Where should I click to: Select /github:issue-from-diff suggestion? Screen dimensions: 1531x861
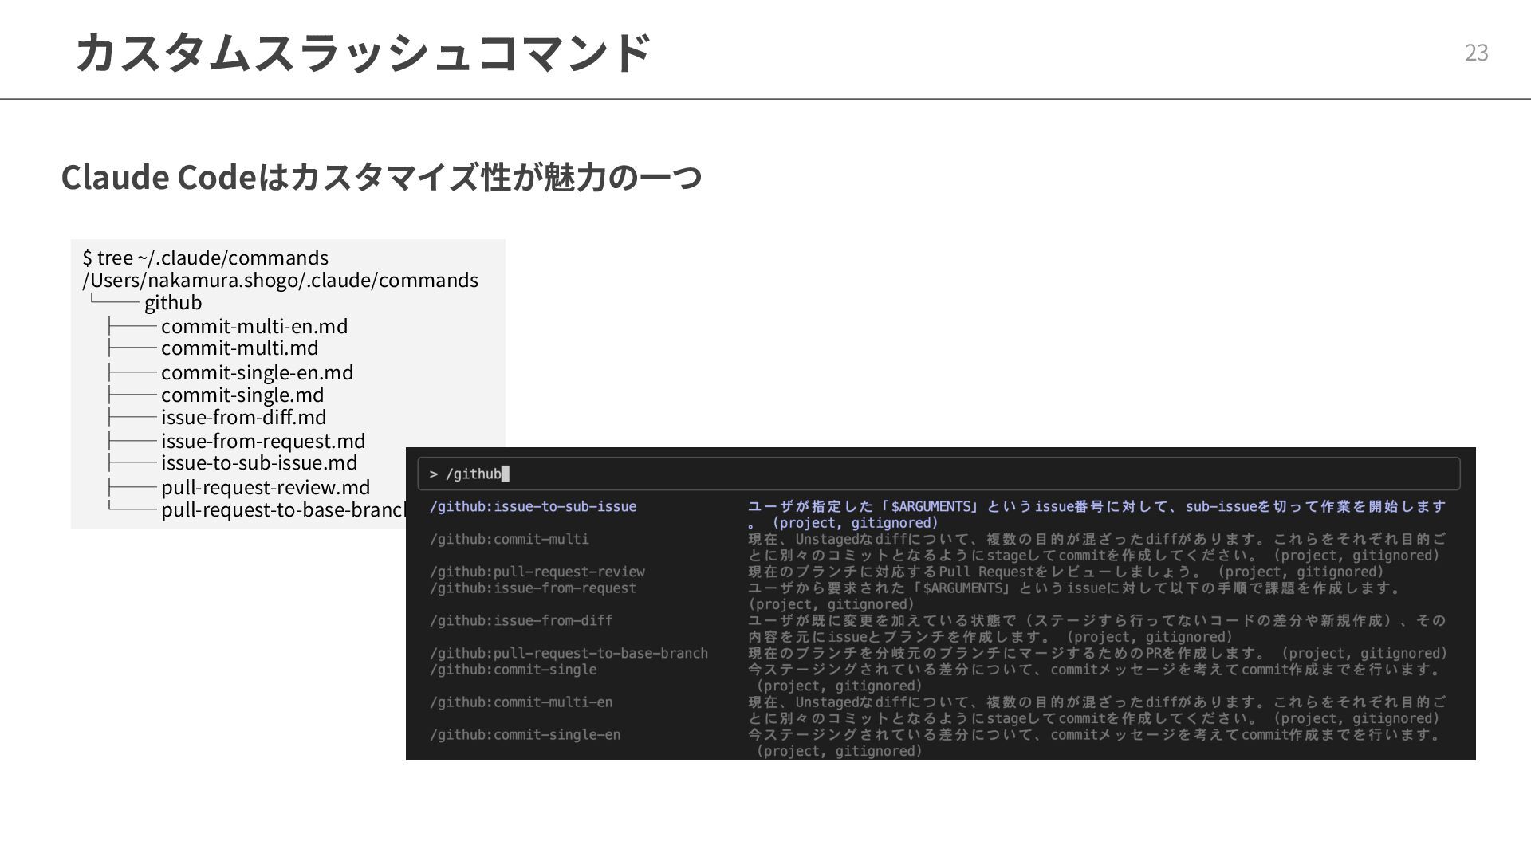click(521, 620)
